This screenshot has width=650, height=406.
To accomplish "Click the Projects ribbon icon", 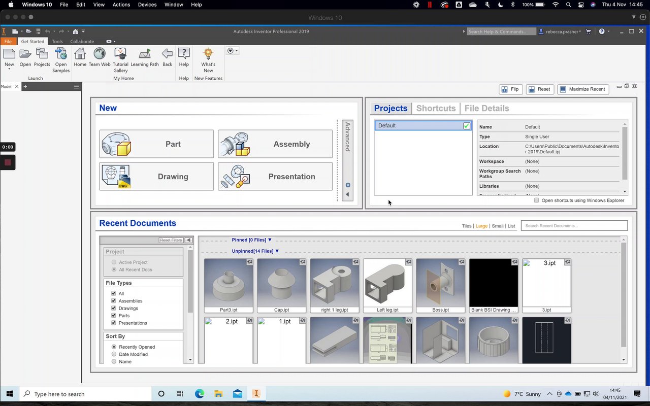I will [x=42, y=54].
